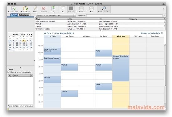
Task: Click the Lun 2 Ago day header
Action: point(52,36)
